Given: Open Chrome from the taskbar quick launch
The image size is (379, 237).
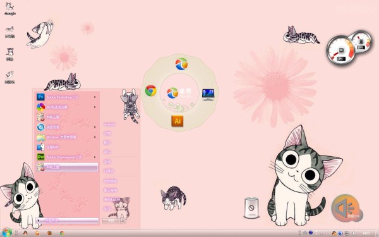Looking at the screenshot, I should [62, 233].
